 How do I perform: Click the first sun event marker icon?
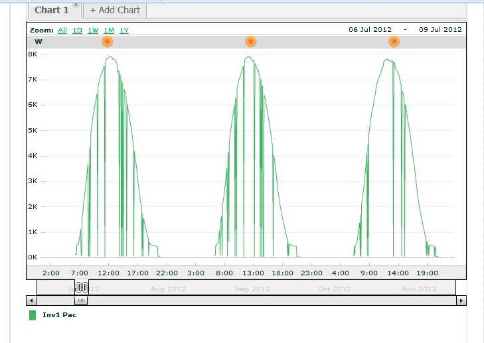107,42
